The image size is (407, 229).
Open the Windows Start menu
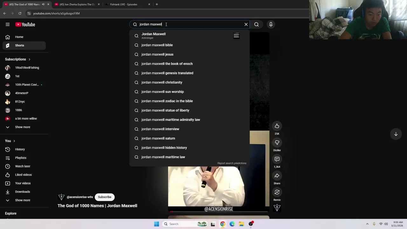(156, 224)
